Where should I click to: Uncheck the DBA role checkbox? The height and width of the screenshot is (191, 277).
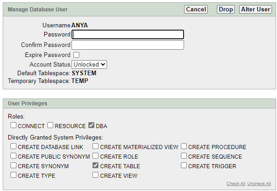coord(92,125)
